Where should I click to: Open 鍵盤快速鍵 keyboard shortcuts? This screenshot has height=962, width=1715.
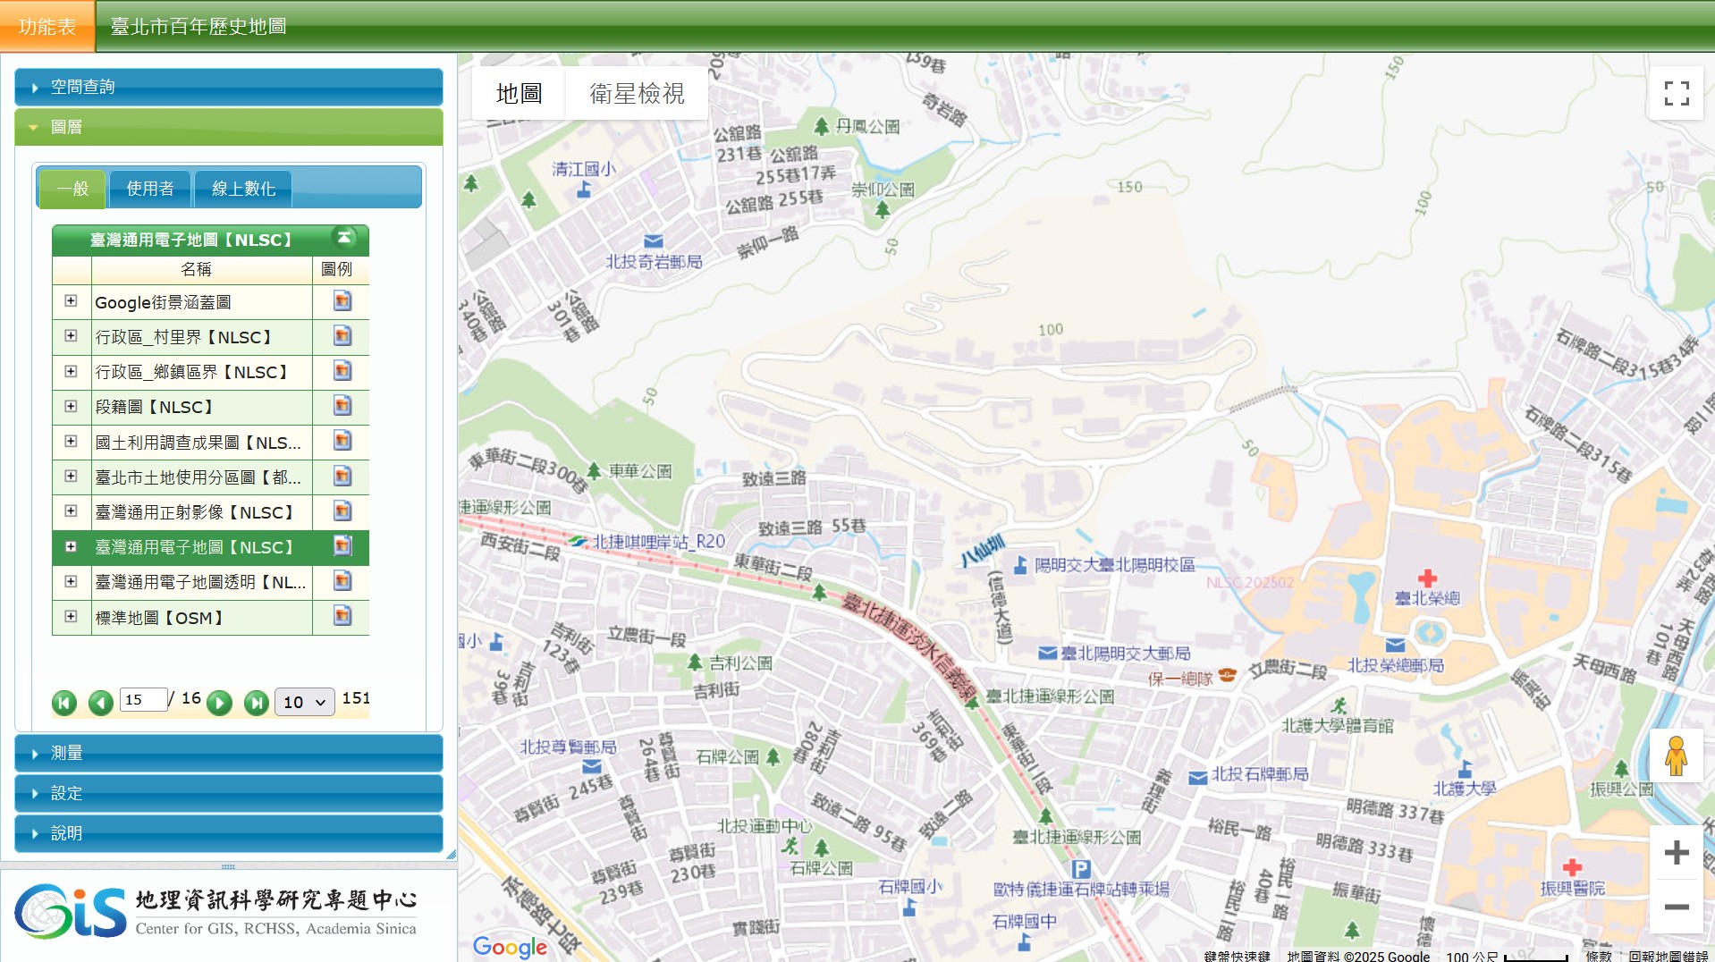(x=1237, y=956)
